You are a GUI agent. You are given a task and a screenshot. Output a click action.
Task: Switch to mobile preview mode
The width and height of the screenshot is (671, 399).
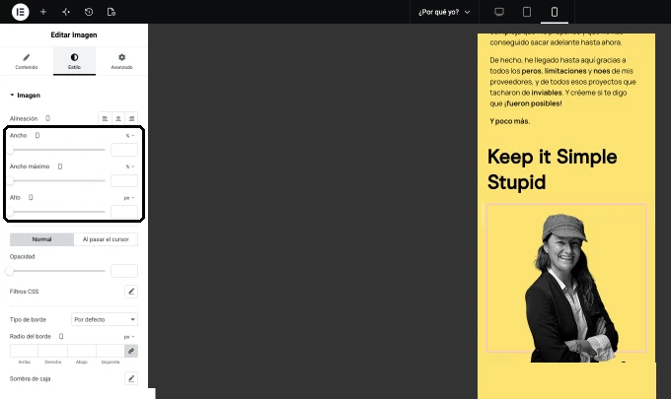555,12
